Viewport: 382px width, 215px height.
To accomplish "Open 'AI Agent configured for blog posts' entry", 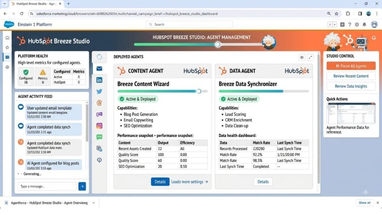I will click(53, 165).
